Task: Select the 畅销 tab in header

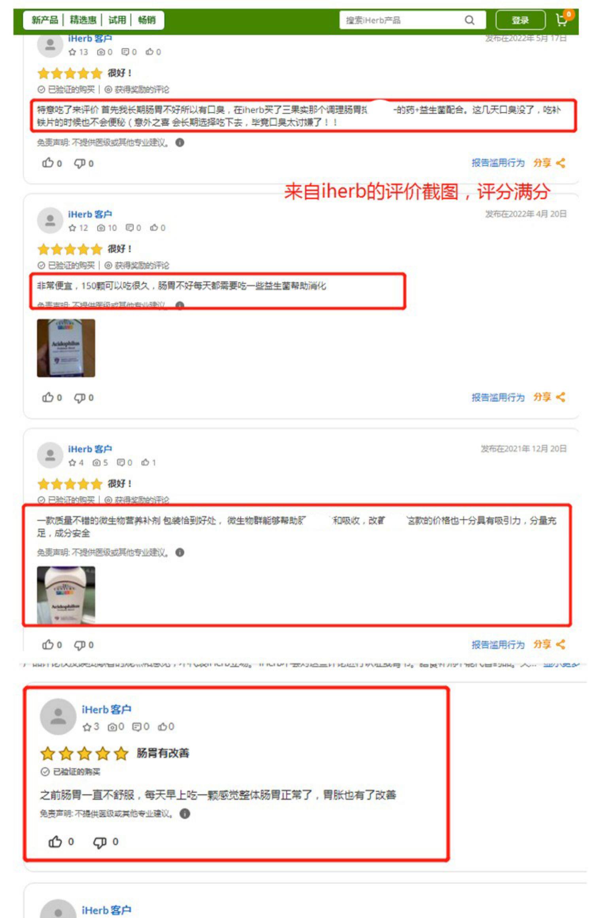Action: pyautogui.click(x=147, y=20)
